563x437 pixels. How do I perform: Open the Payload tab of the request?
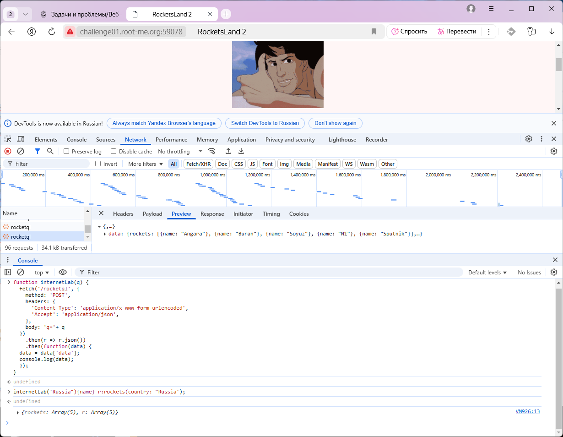[x=152, y=213]
